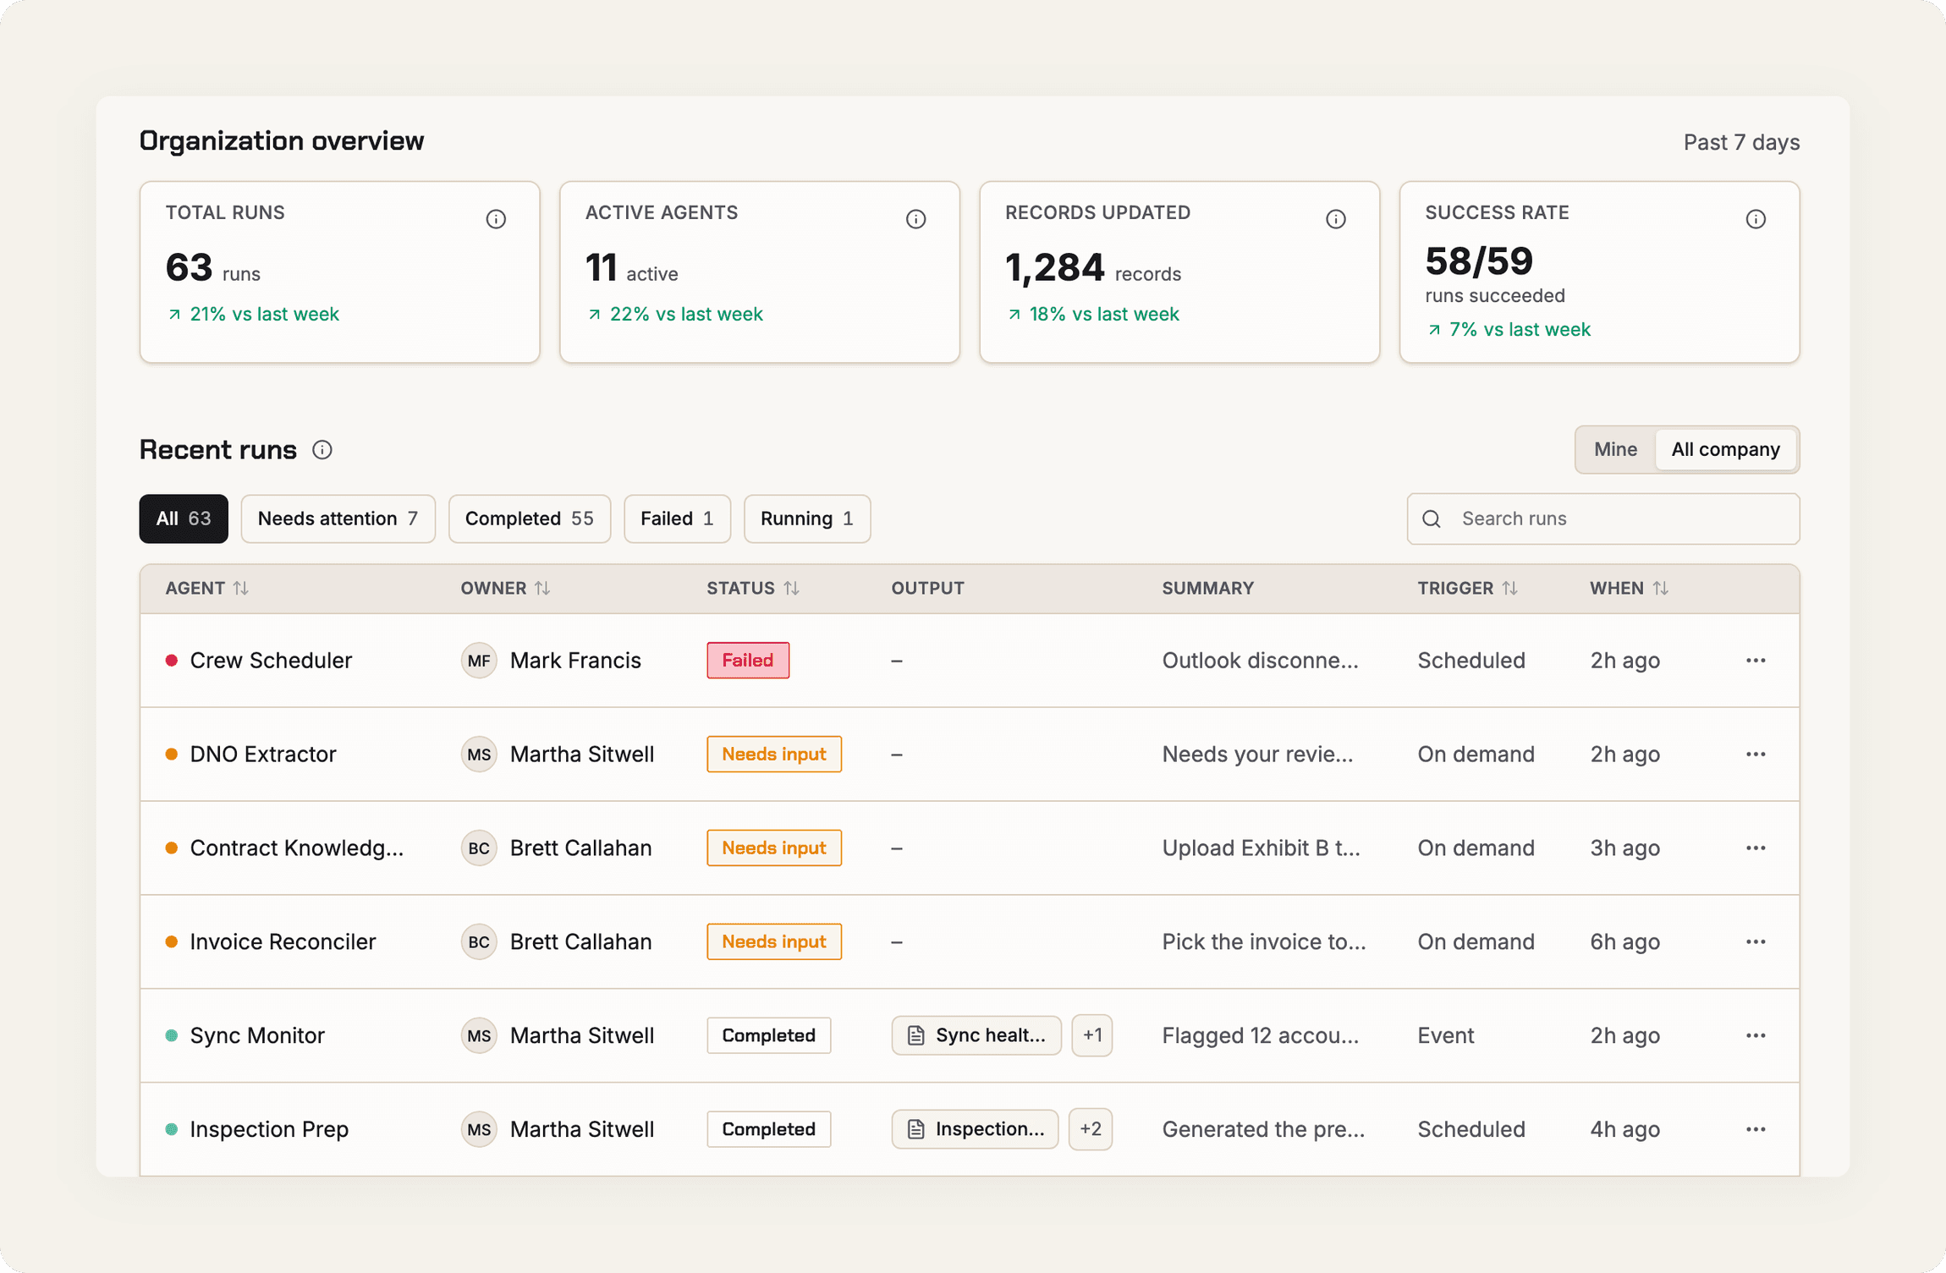Screen dimensions: 1946x1273
Task: Select the Completed 55 filter tab
Action: point(529,519)
